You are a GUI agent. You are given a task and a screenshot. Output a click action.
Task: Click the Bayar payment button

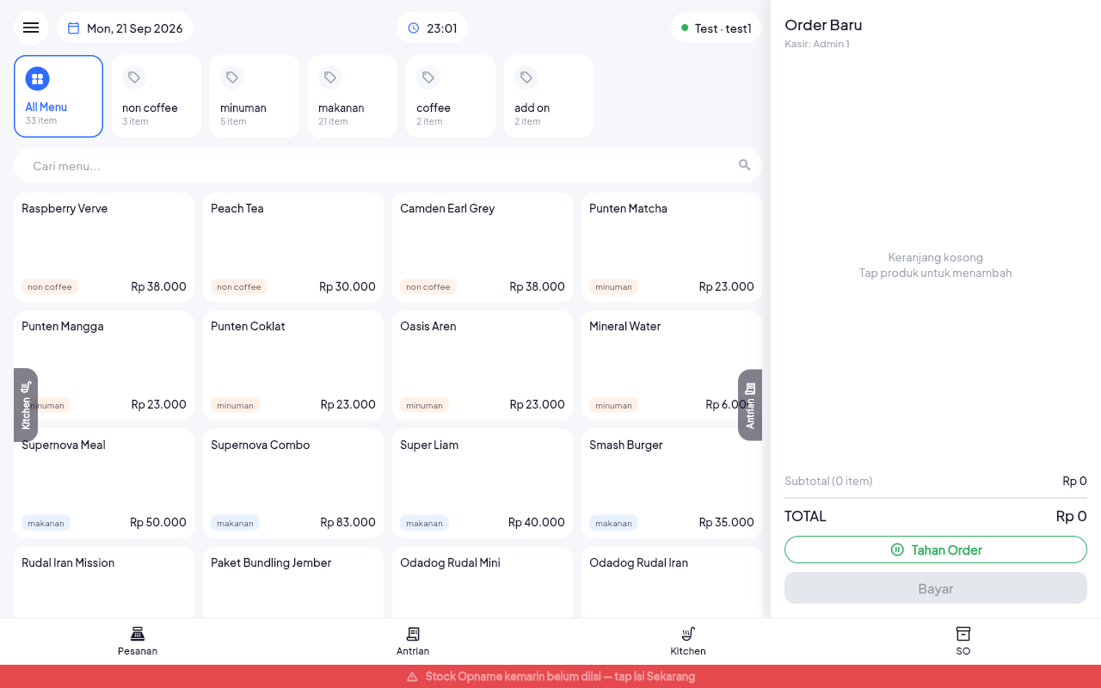[936, 588]
